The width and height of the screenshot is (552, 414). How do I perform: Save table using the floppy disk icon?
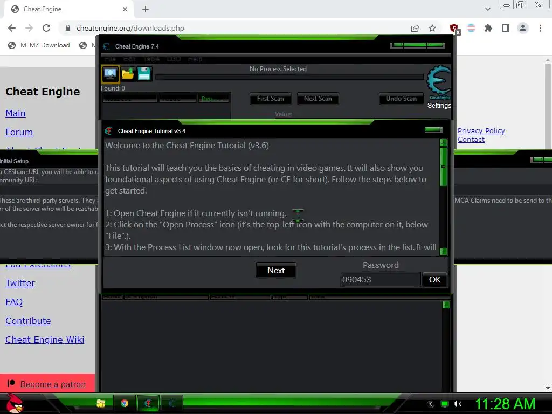point(144,73)
